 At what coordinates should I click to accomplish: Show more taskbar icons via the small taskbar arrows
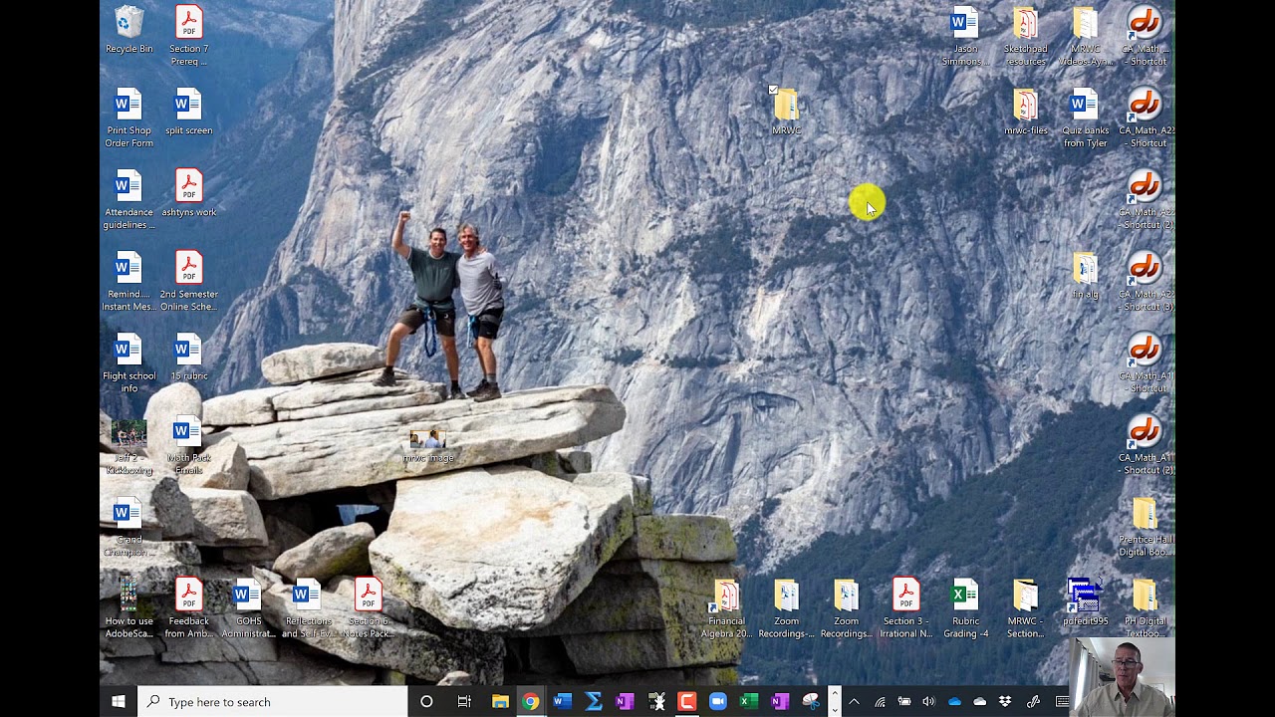(x=835, y=702)
